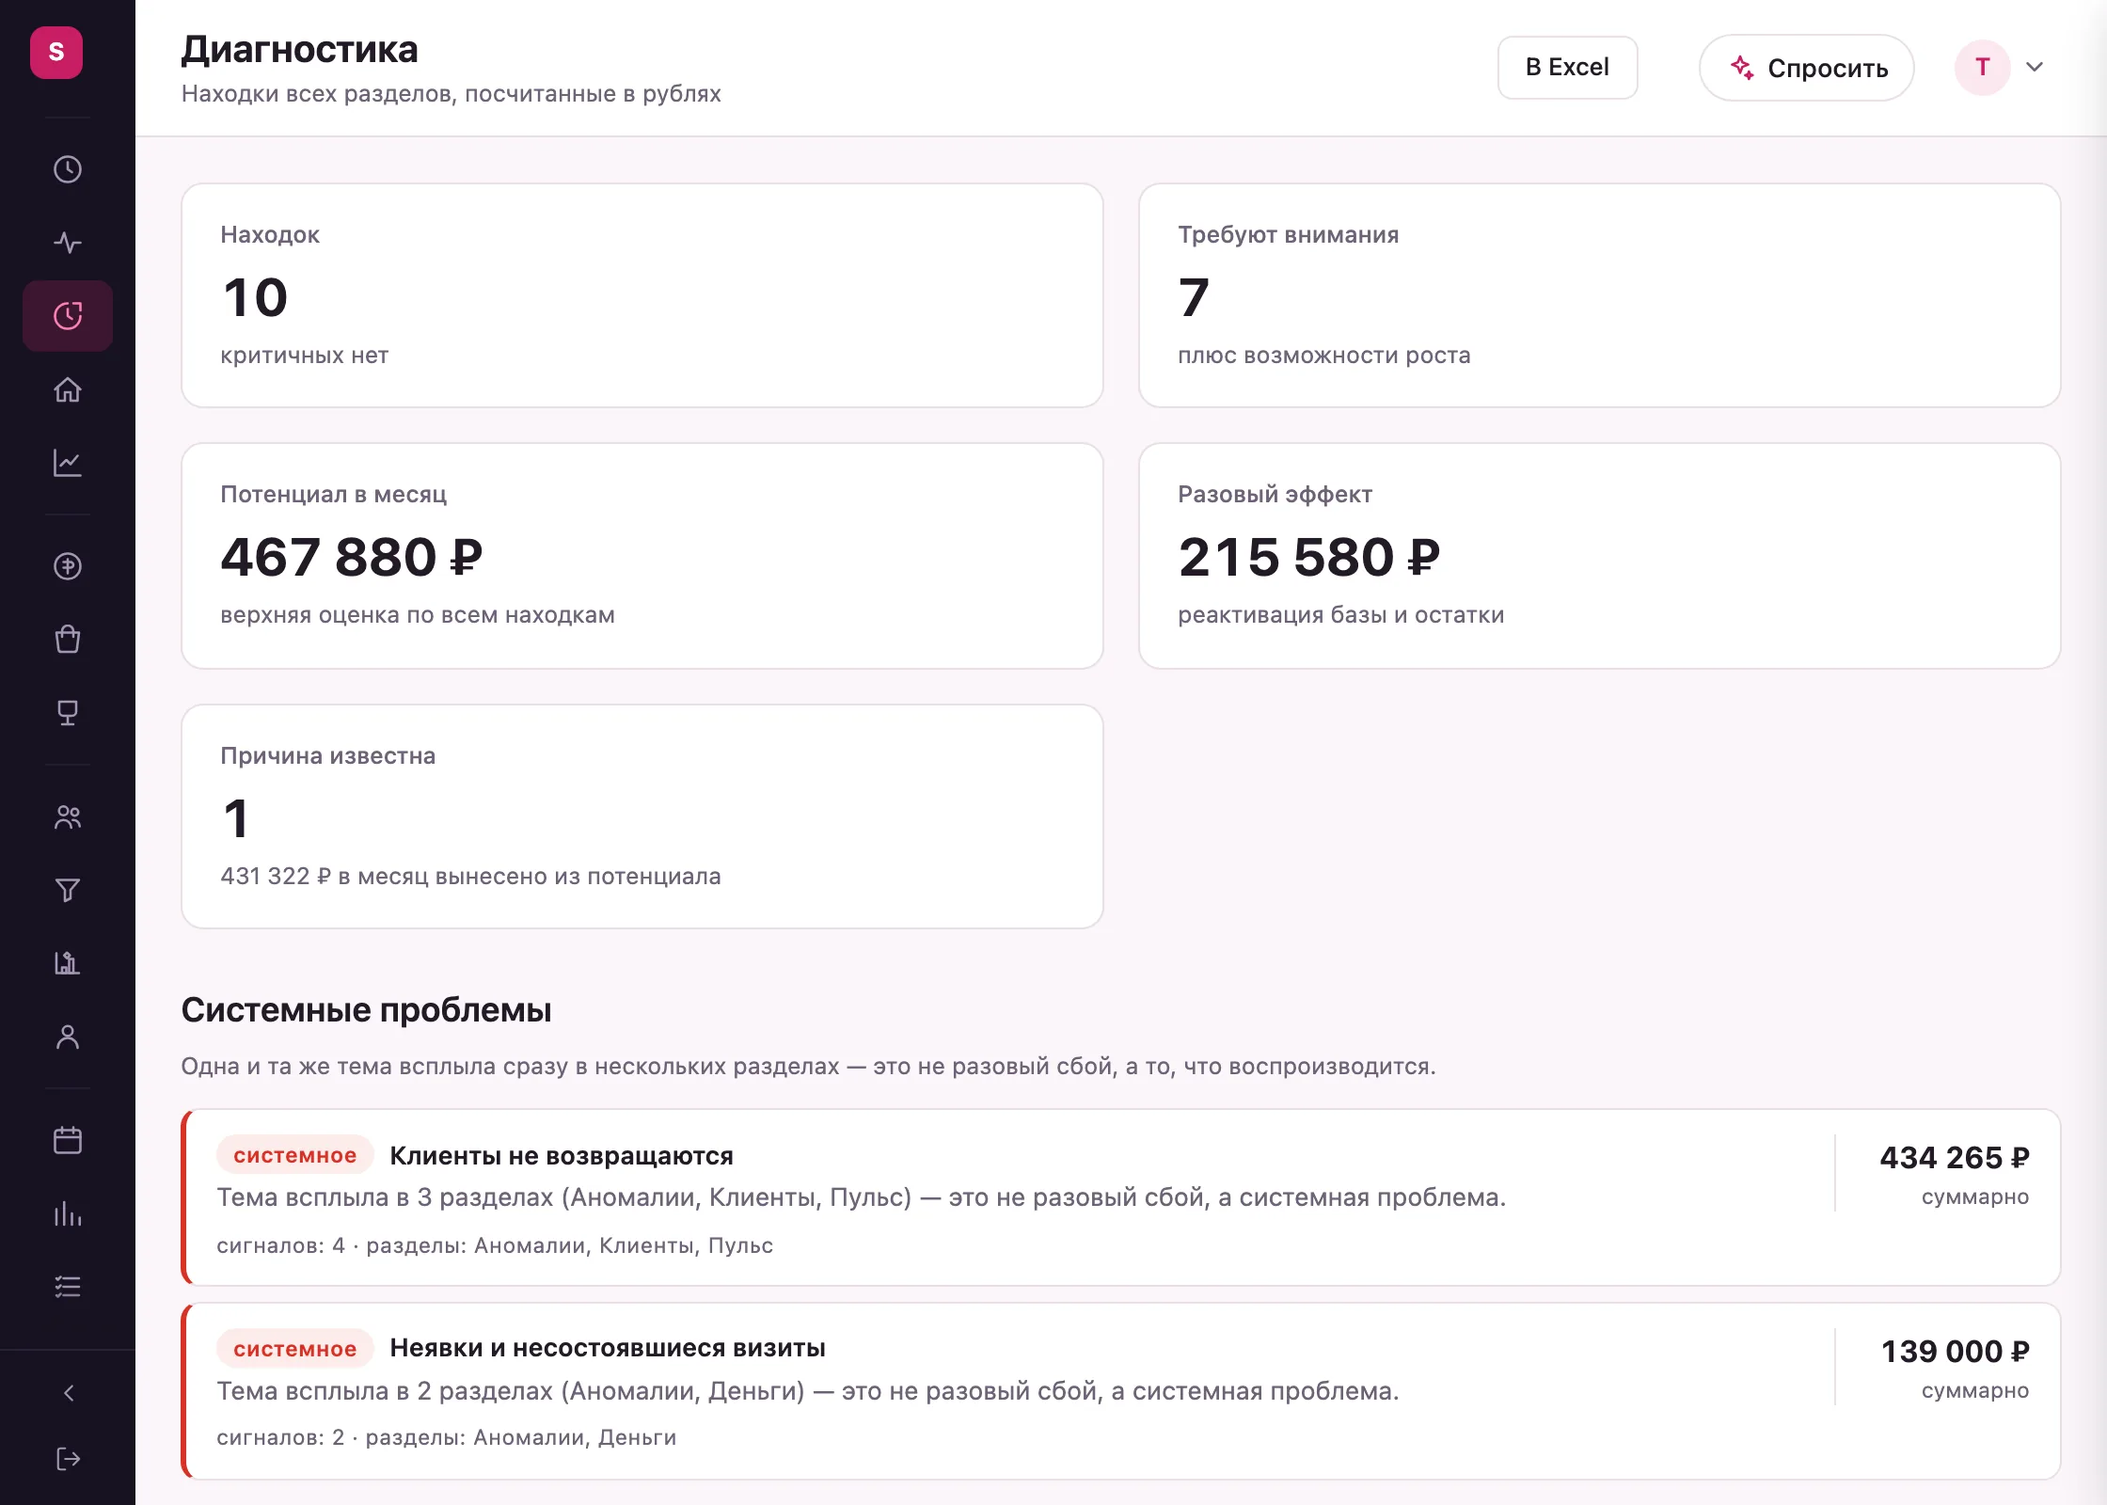Click the Разовый эффект 215 580 ₽ card
The height and width of the screenshot is (1505, 2107).
coord(1599,556)
